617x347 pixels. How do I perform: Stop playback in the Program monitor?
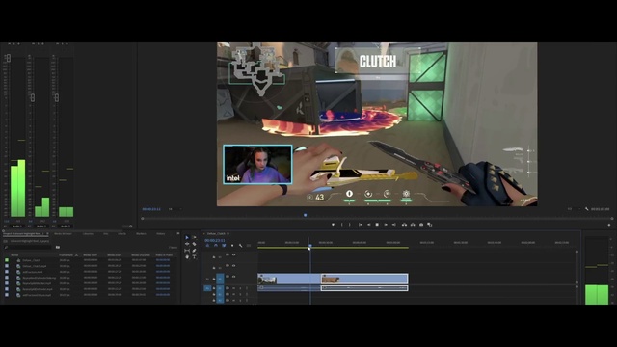click(x=377, y=225)
